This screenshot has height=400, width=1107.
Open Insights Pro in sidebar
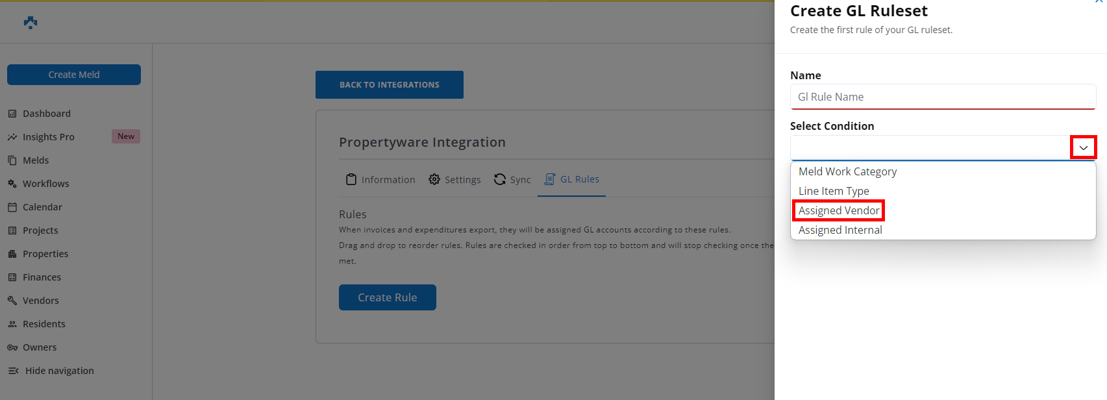point(48,137)
